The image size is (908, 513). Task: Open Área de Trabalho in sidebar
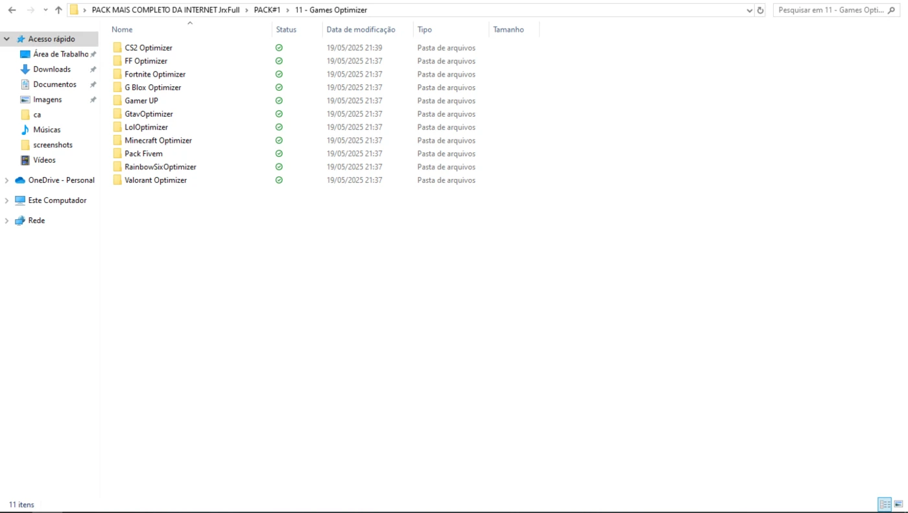tap(60, 54)
